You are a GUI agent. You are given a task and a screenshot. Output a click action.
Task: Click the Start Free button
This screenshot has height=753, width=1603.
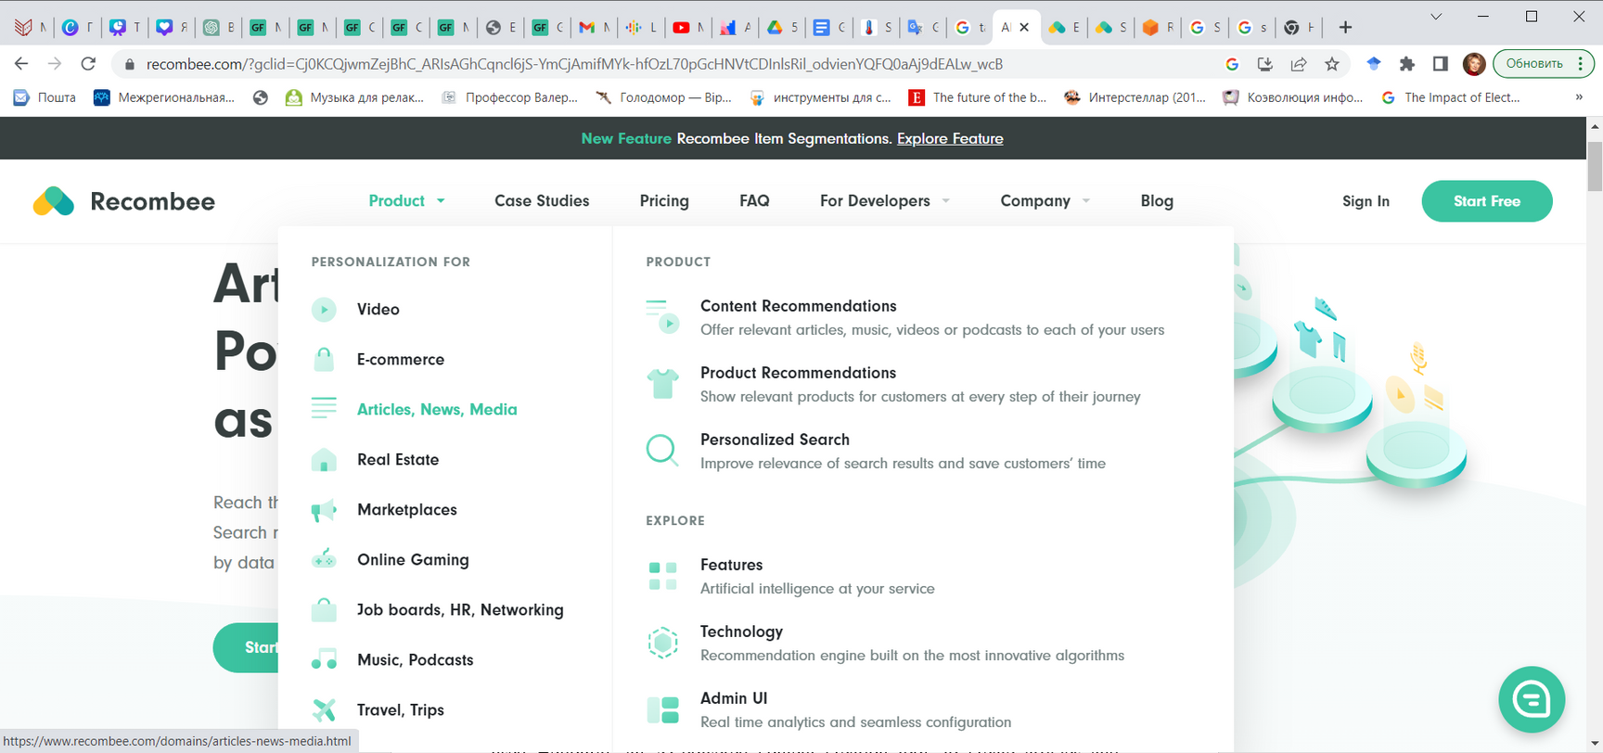(x=1486, y=201)
